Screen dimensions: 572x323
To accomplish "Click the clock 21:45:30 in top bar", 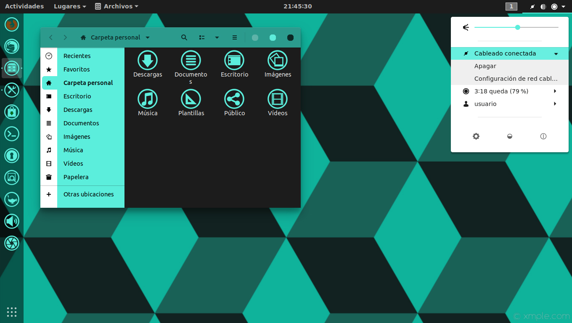I will pos(297,6).
